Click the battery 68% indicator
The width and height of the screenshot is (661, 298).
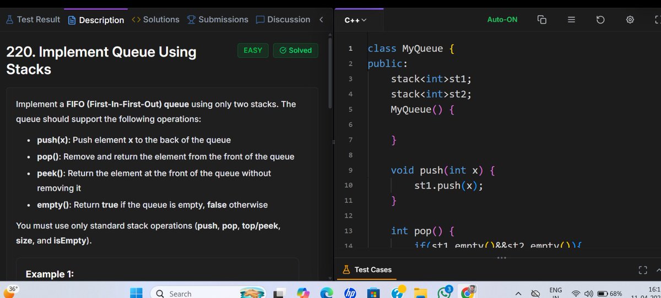click(x=610, y=294)
